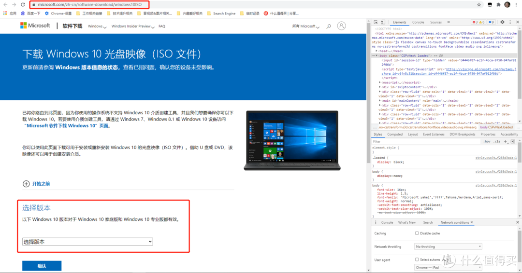Switch to the Styles pane tab
Image resolution: width=522 pixels, height=273 pixels.
coord(378,135)
